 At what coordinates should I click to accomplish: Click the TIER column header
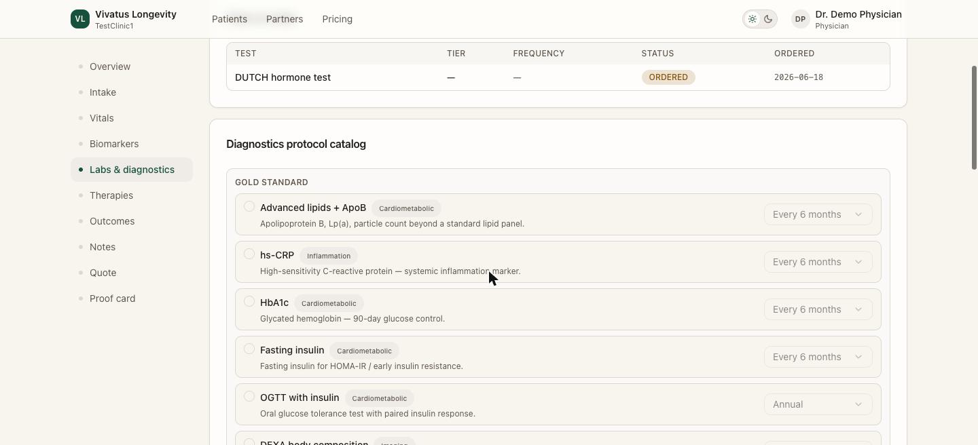click(456, 54)
